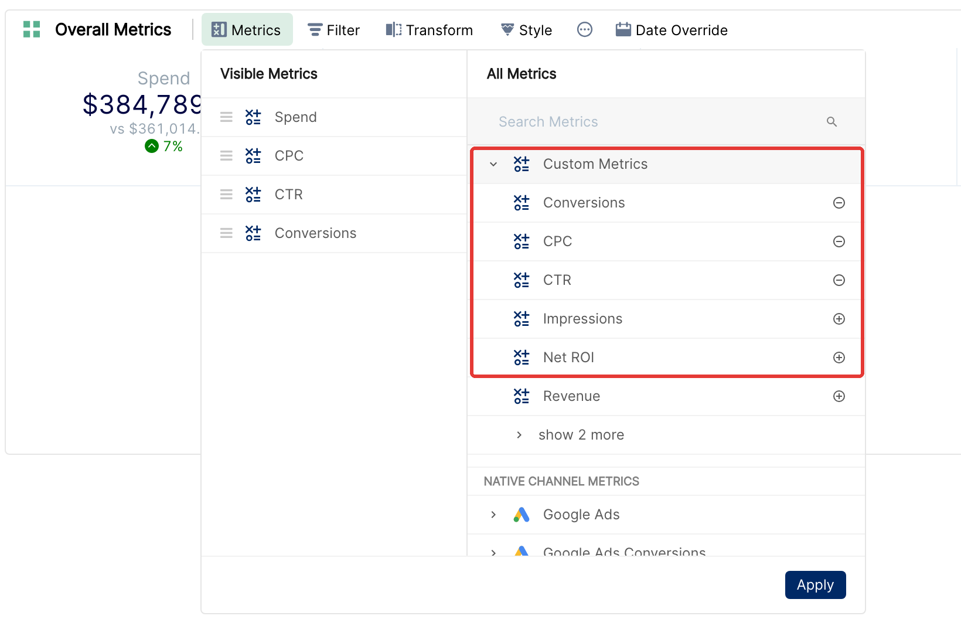Image resolution: width=961 pixels, height=633 pixels.
Task: Click the Overall Metrics title
Action: (x=113, y=29)
